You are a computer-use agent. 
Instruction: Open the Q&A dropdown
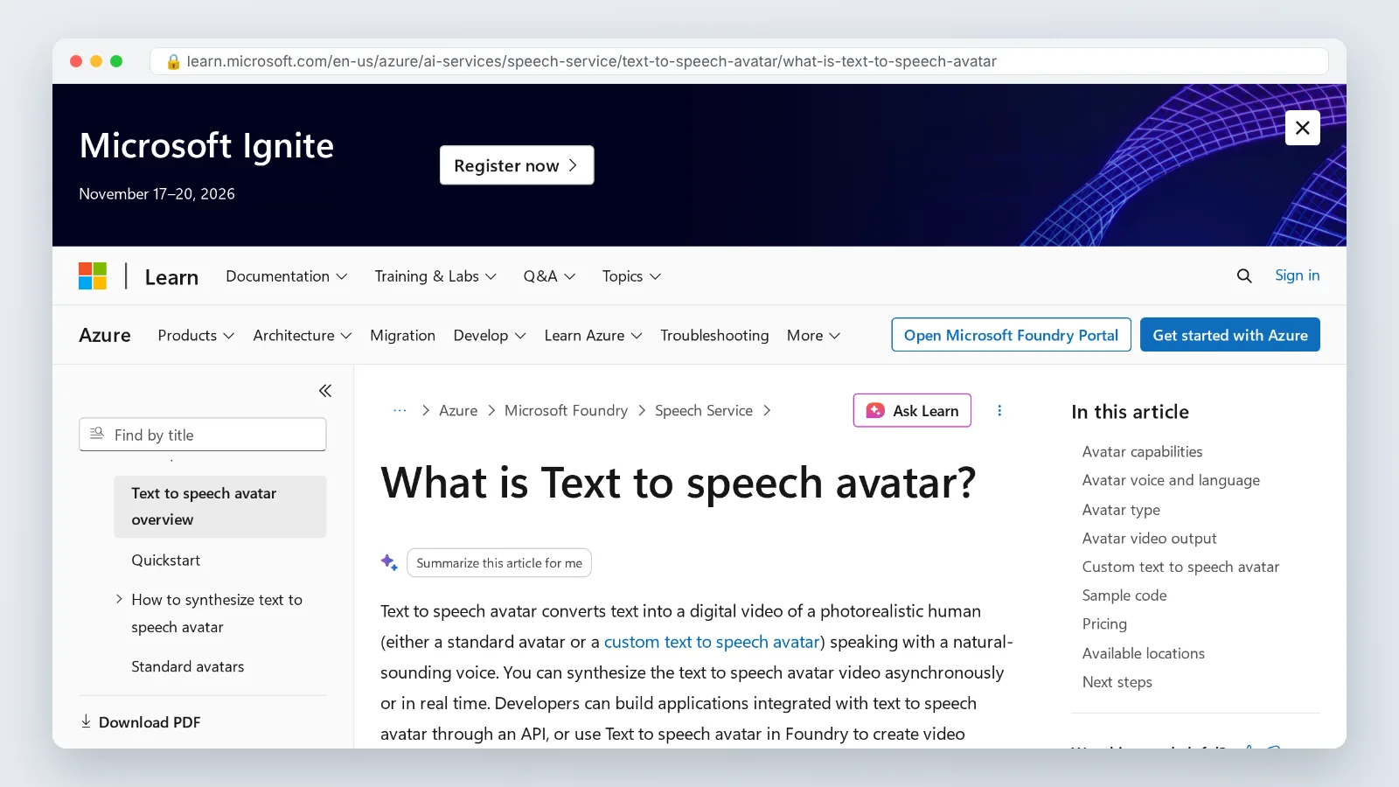click(x=549, y=276)
